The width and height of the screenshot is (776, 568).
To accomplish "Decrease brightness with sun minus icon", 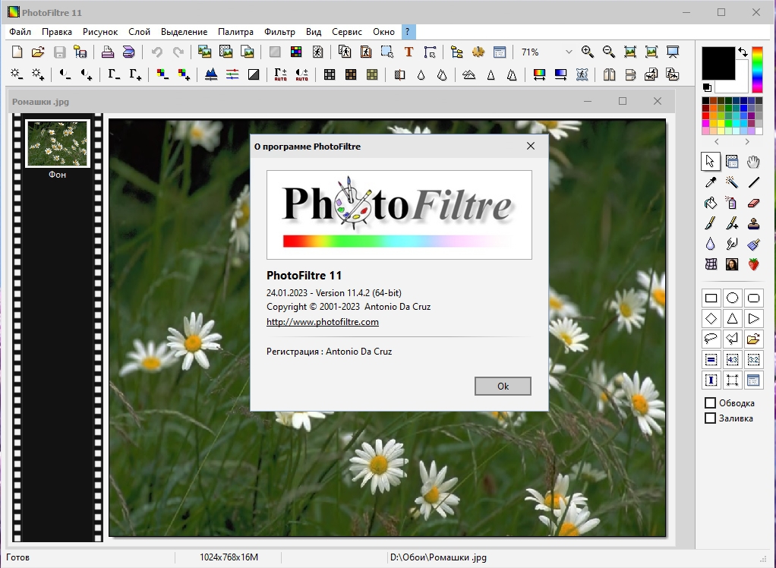I will coord(17,74).
